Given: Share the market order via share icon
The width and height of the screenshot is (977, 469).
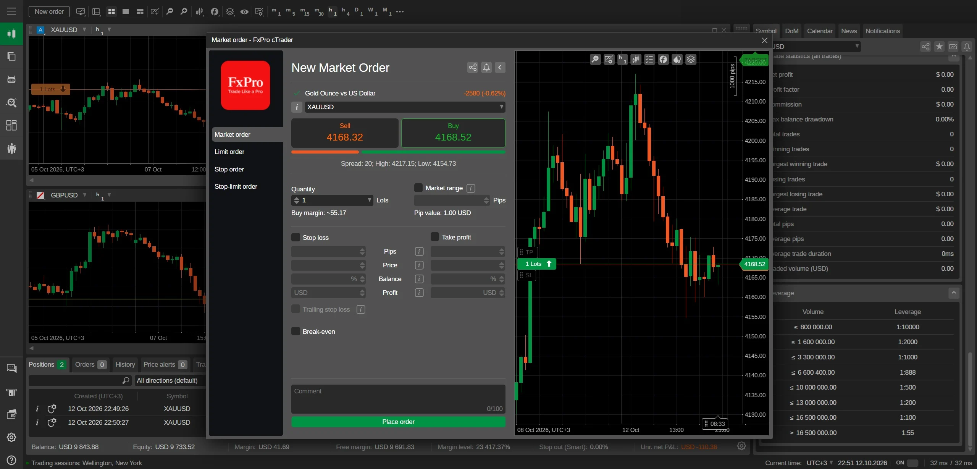Looking at the screenshot, I should tap(473, 68).
